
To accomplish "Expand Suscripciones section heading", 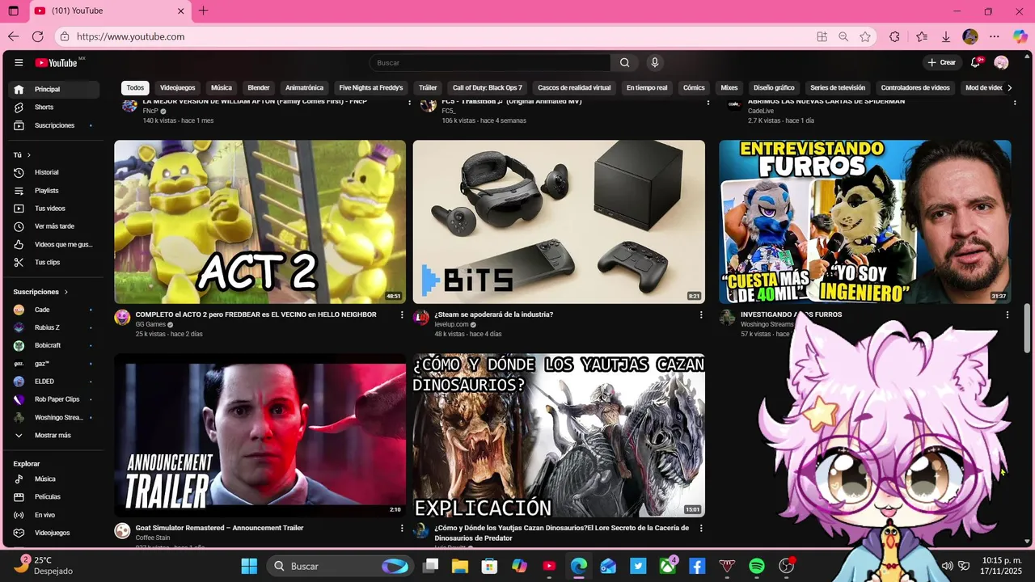I will [40, 292].
